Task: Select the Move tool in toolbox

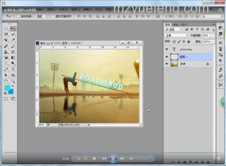Action: 13,29
